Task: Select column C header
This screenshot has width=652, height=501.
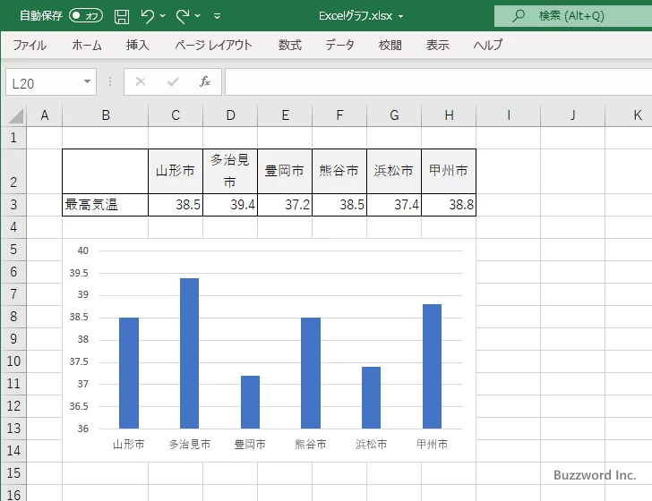Action: point(176,115)
